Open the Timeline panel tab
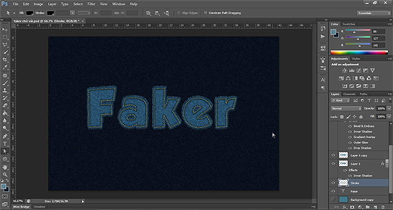 (40, 207)
